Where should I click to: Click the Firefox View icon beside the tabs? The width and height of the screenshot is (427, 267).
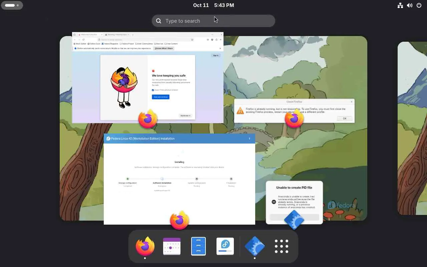[74, 35]
